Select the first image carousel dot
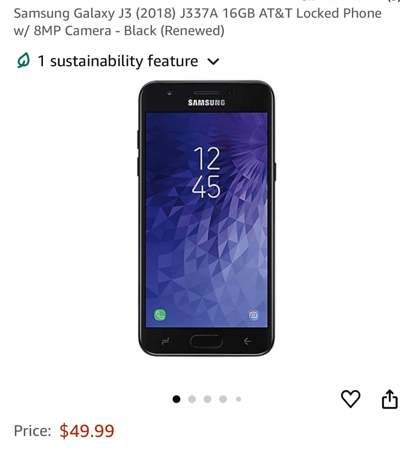Image resolution: width=415 pixels, height=454 pixels. 176,399
